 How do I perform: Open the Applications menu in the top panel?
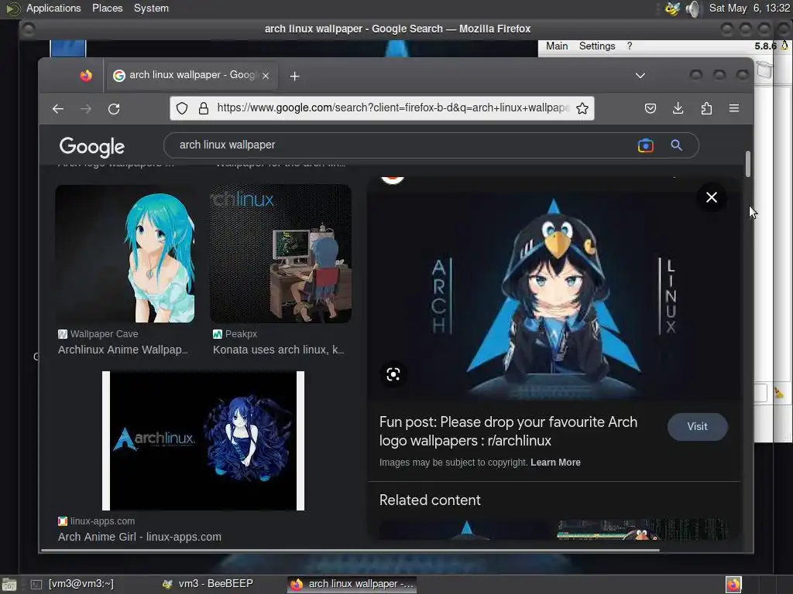click(53, 8)
